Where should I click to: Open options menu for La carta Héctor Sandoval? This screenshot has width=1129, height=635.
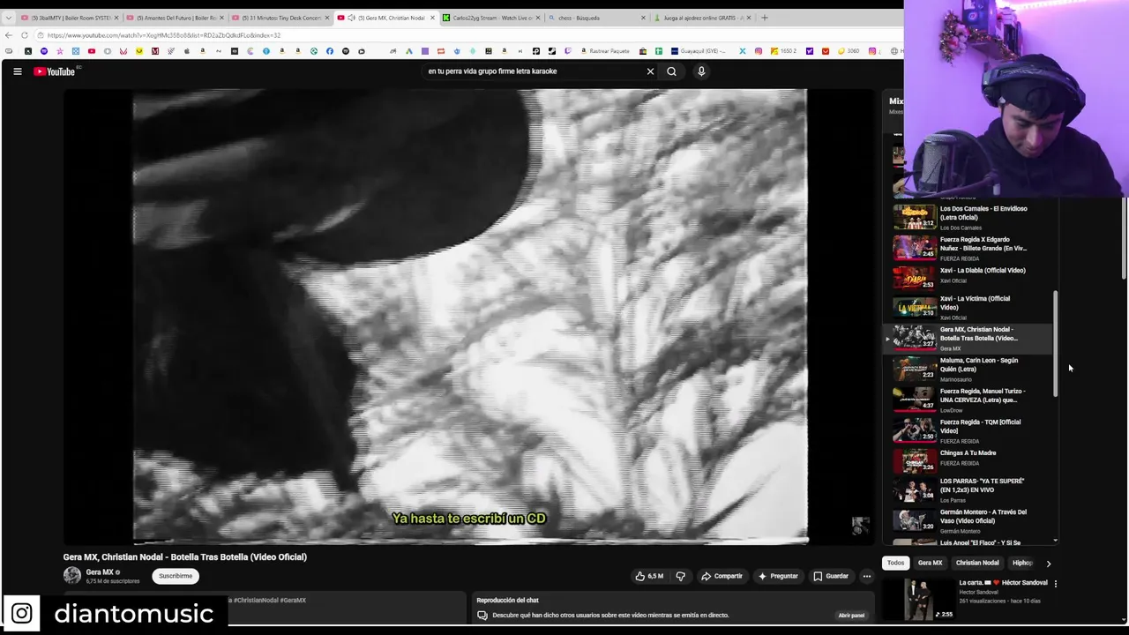click(1055, 583)
